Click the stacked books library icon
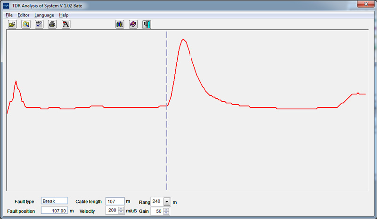Viewport: 377px width, 219px height. pos(120,24)
